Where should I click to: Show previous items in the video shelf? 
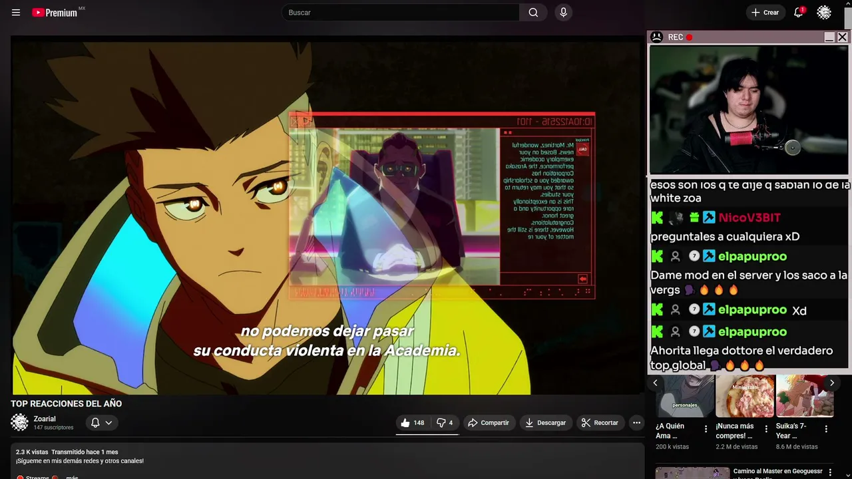click(655, 383)
